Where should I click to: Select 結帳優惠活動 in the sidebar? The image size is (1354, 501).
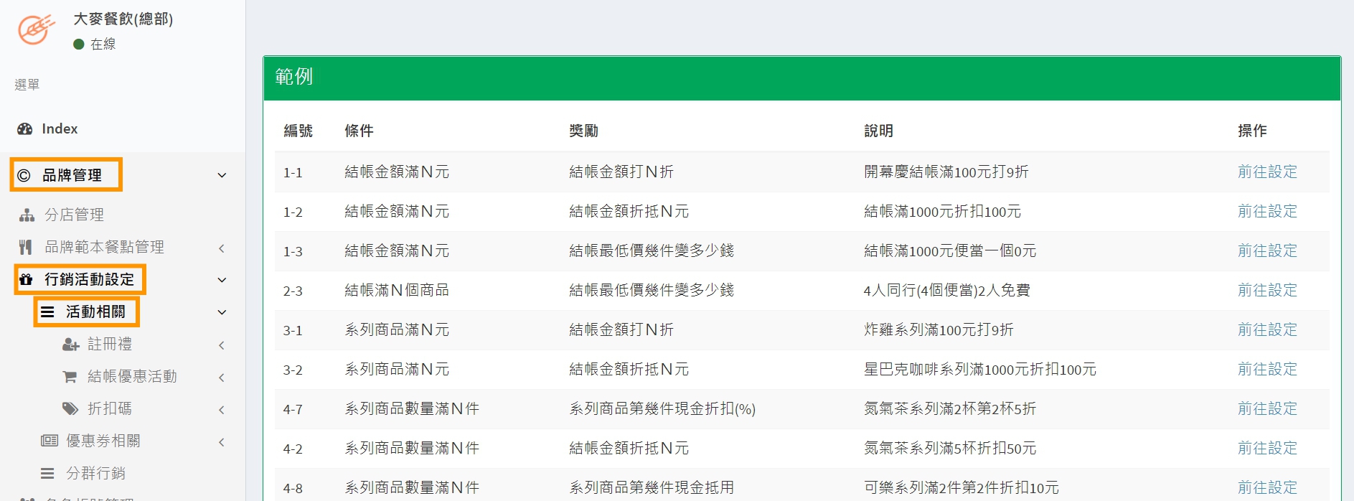(x=132, y=376)
